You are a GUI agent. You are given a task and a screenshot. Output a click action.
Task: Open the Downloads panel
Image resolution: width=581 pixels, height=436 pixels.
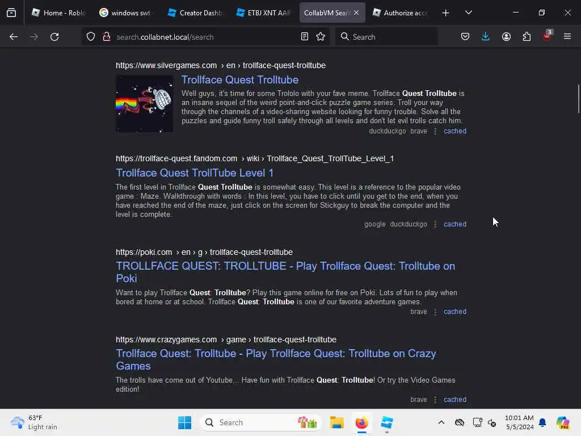pos(486,37)
